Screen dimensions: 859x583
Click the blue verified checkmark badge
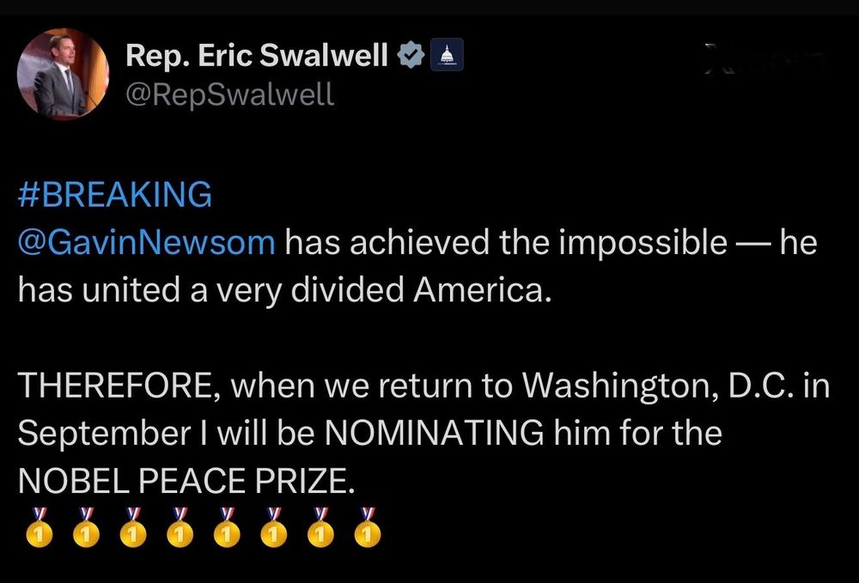pyautogui.click(x=411, y=55)
